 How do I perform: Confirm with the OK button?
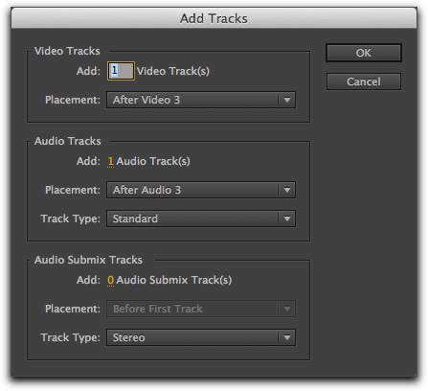(x=364, y=53)
